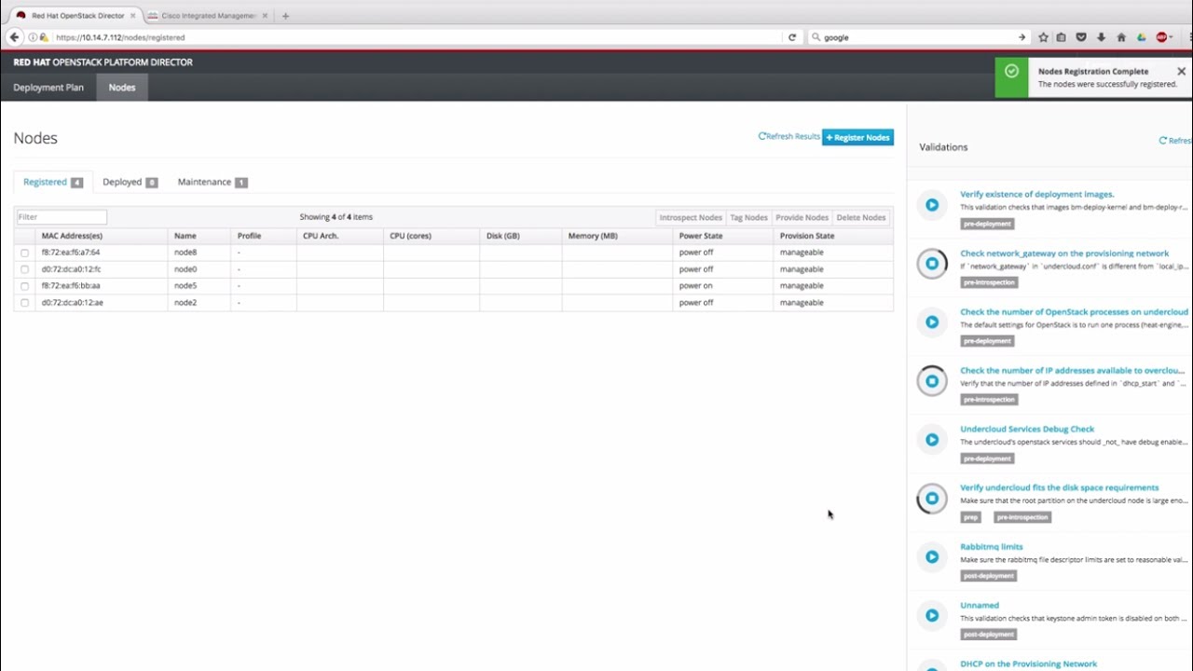Sort by MAC Address(es) column header
This screenshot has height=671, width=1193.
72,236
